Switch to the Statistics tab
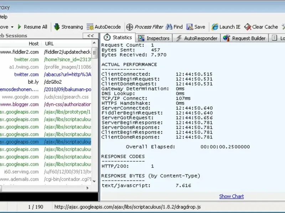The image size is (285, 213). pyautogui.click(x=118, y=38)
